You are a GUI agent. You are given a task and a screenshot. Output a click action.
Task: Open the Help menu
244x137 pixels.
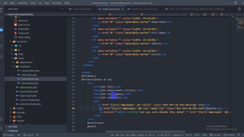(x=67, y=3)
